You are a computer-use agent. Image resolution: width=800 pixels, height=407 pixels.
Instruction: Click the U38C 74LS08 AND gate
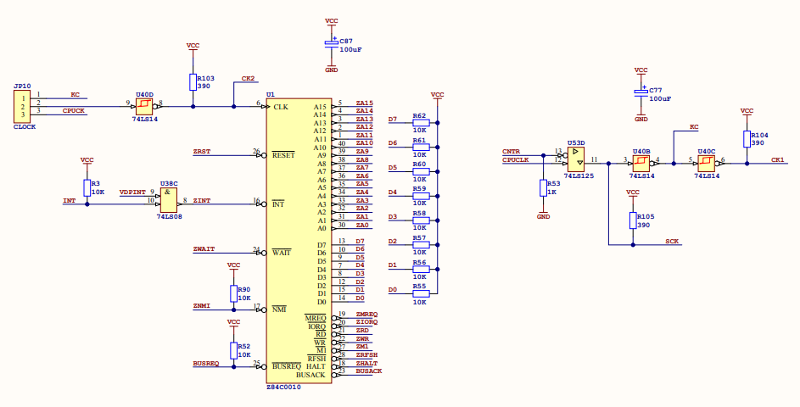tap(171, 201)
